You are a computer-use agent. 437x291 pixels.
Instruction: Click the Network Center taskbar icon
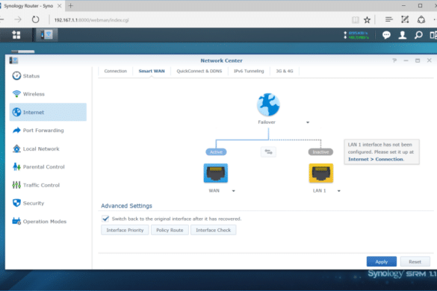pos(47,35)
